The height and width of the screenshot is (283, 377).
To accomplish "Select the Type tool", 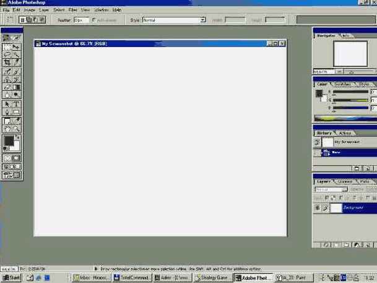I will 16,104.
